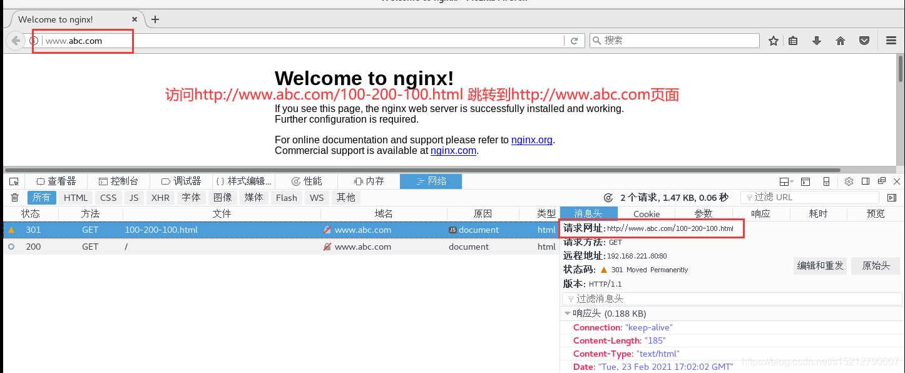Open the 查看器 devtools tab
905x373 pixels.
[56, 181]
